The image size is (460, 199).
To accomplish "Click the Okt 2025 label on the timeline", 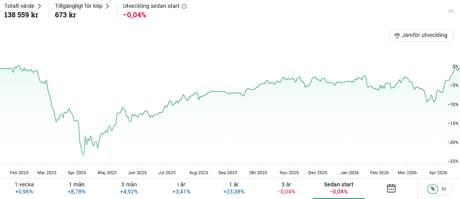I will tap(258, 173).
